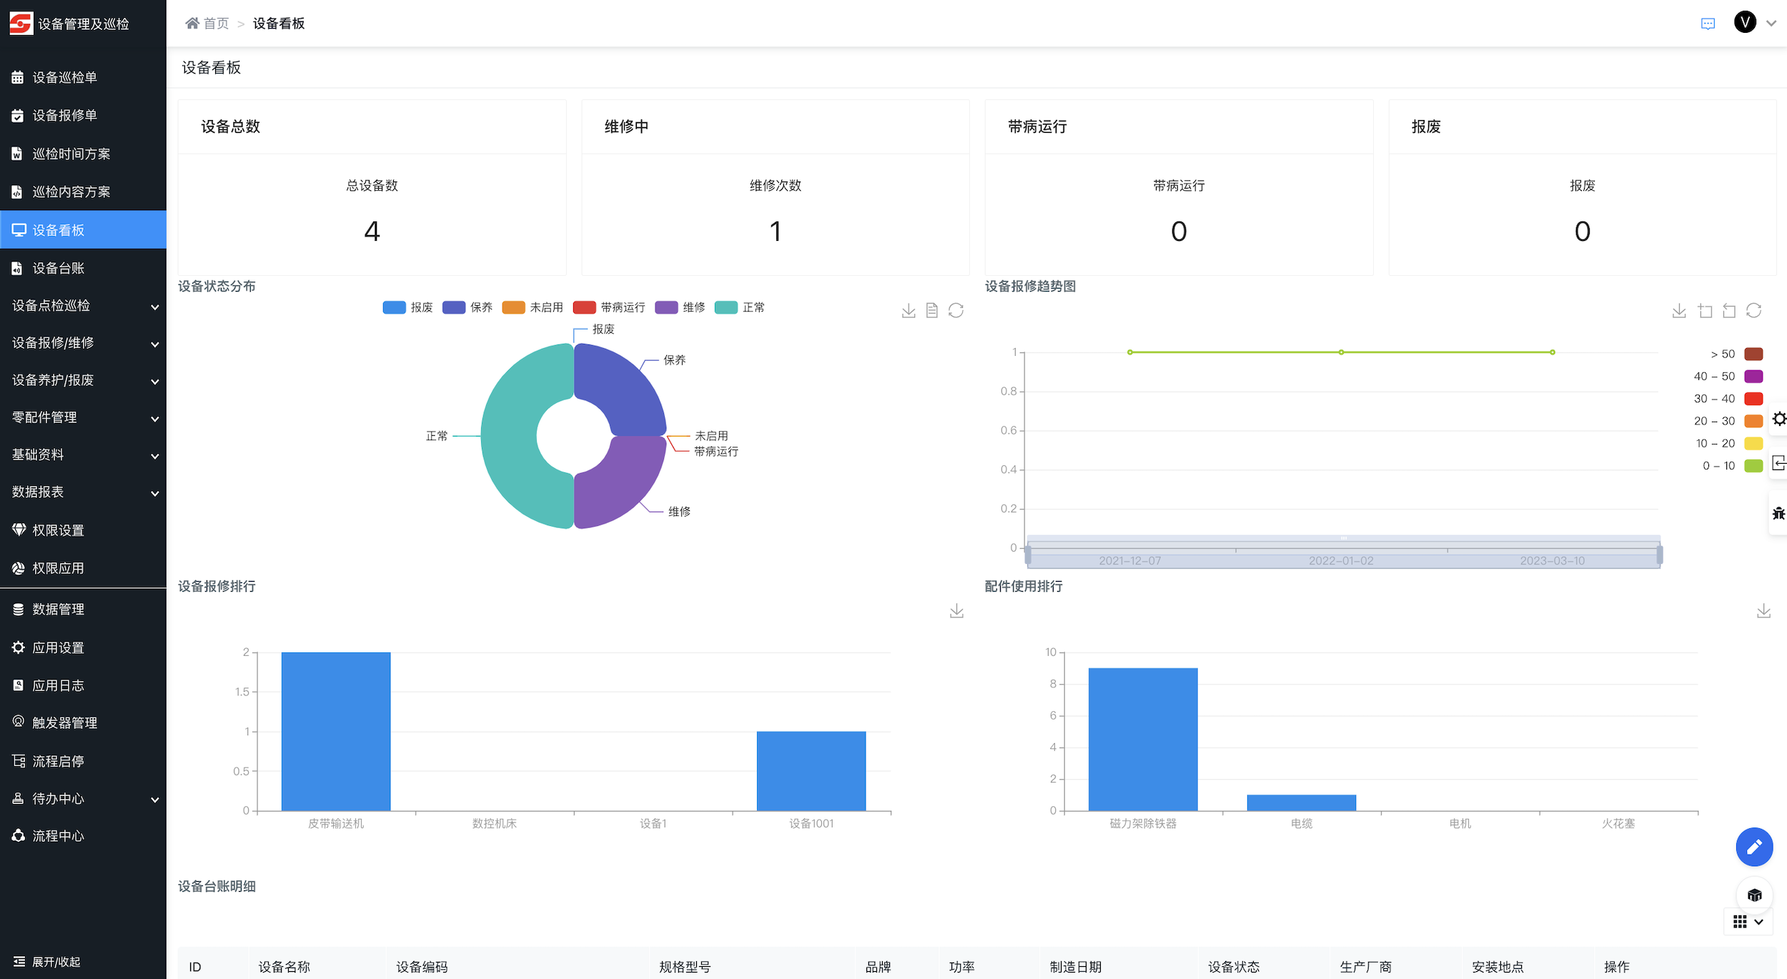Expand the 零配件管理 sidebar section
This screenshot has height=979, width=1787.
pos(83,417)
